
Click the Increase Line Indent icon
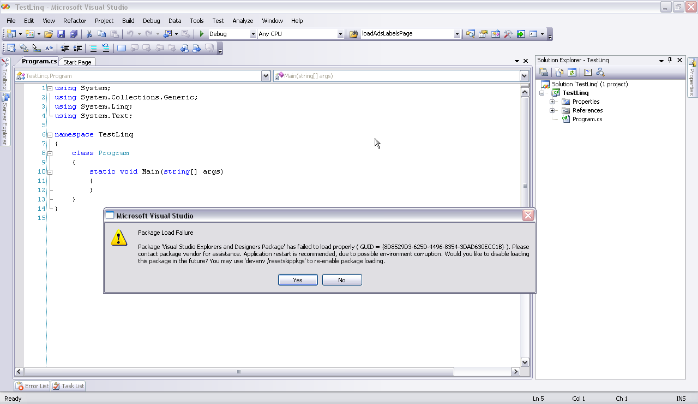(78, 48)
